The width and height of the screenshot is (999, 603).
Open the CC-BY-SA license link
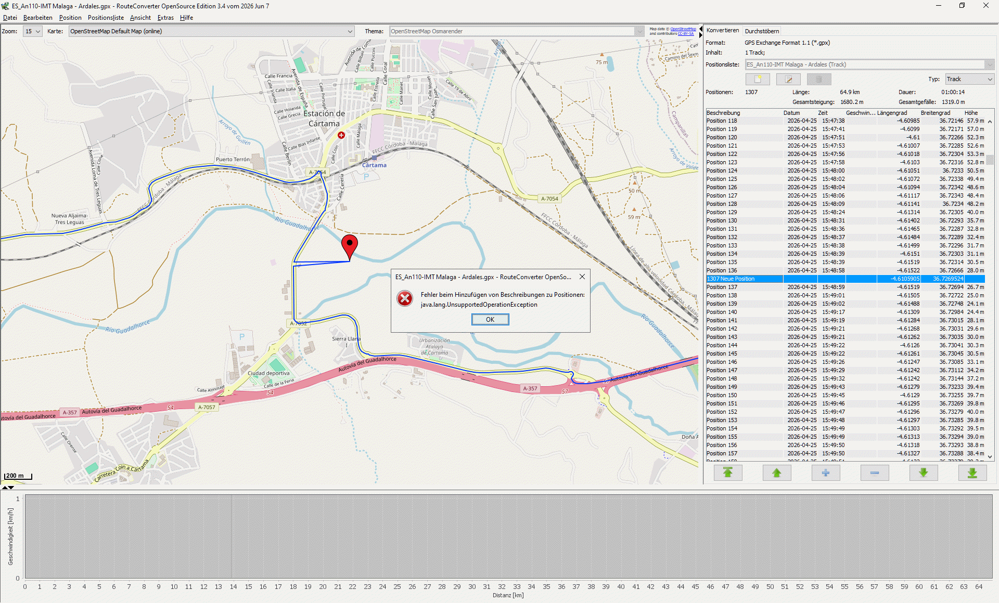pos(686,34)
